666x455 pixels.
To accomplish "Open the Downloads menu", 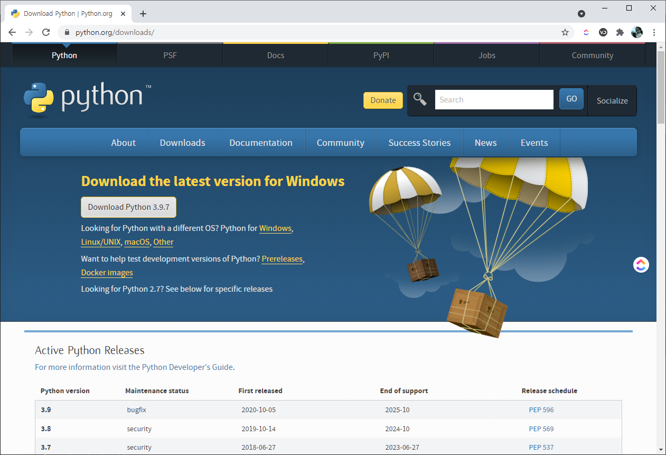I will [x=183, y=143].
